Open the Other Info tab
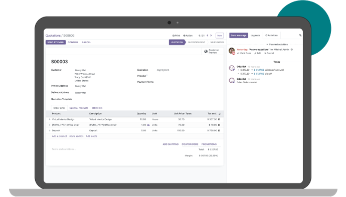 (97, 108)
